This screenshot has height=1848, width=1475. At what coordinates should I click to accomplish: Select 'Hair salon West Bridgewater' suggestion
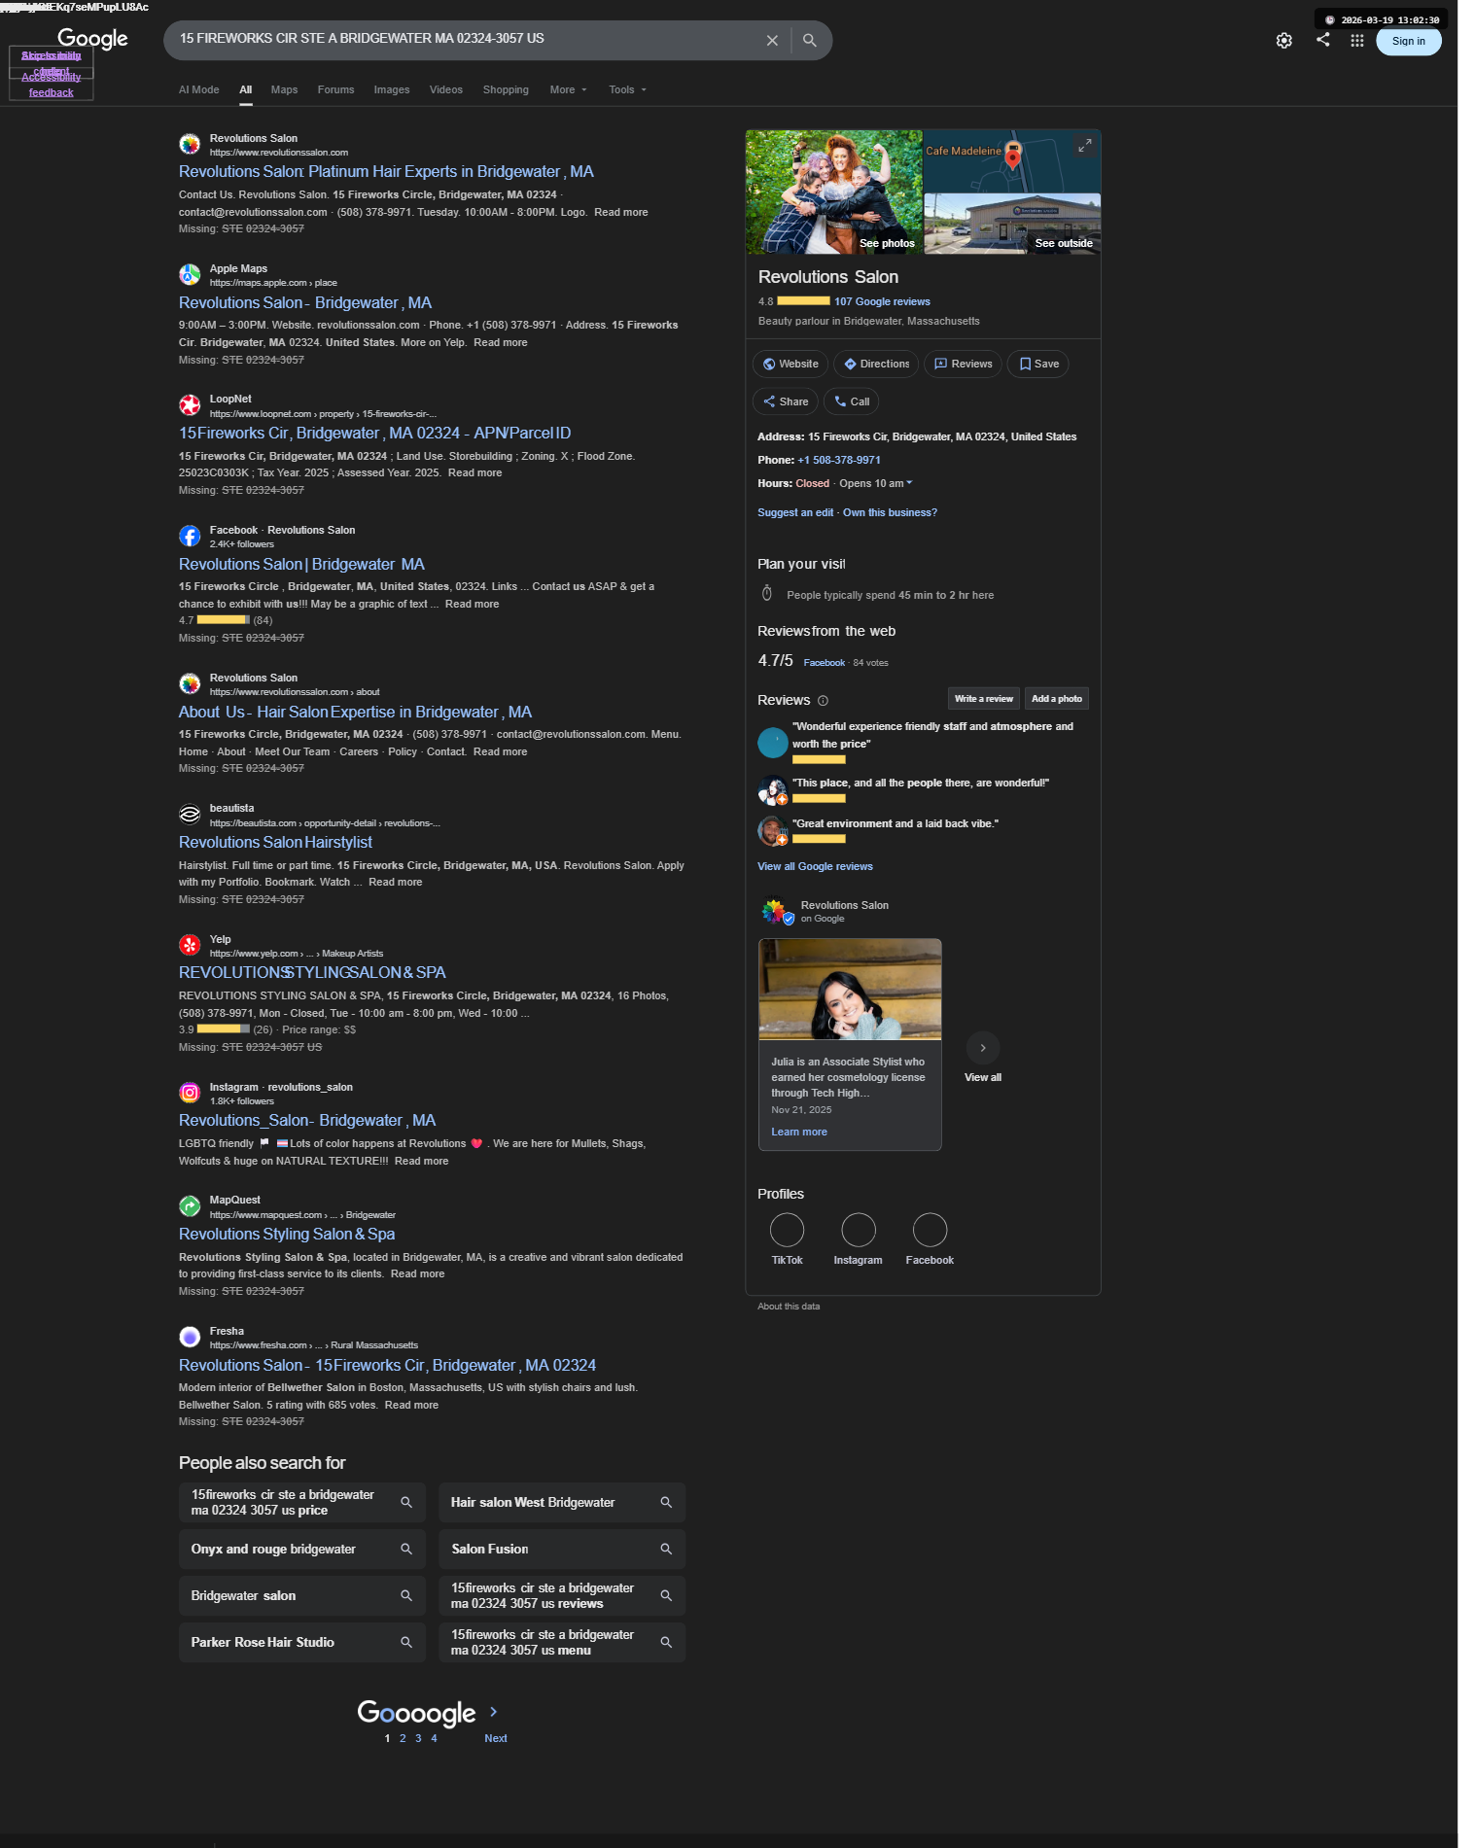(562, 1503)
